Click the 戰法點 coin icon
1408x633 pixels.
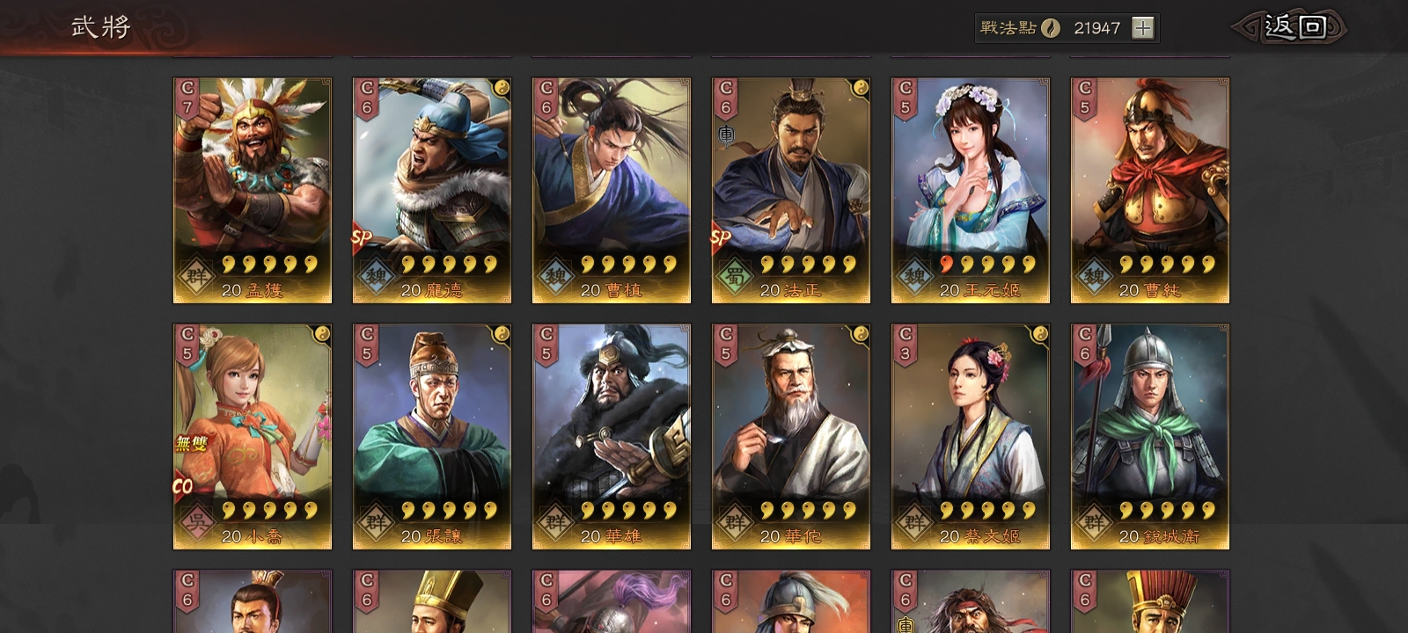tap(1051, 28)
